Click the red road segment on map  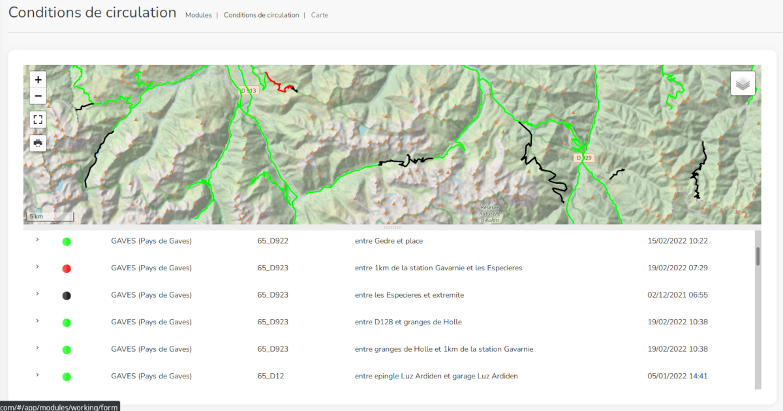pos(277,84)
